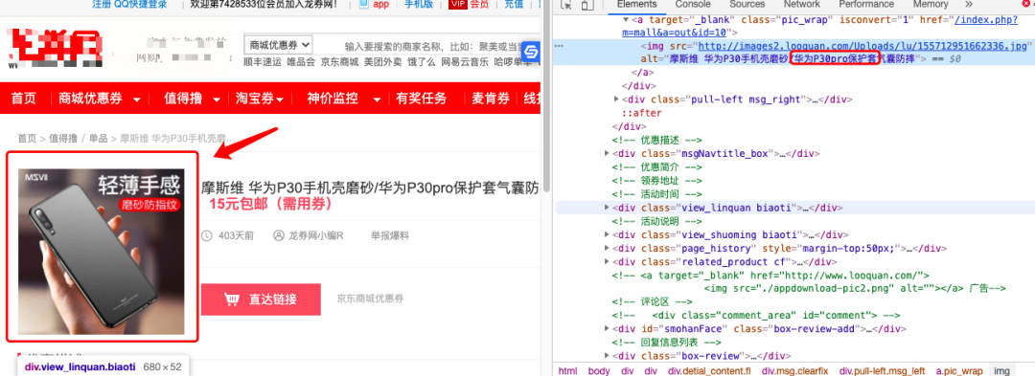Viewport: 1035px width, 376px height.
Task: Click the 网易云音乐 hot search link
Action: (465, 62)
